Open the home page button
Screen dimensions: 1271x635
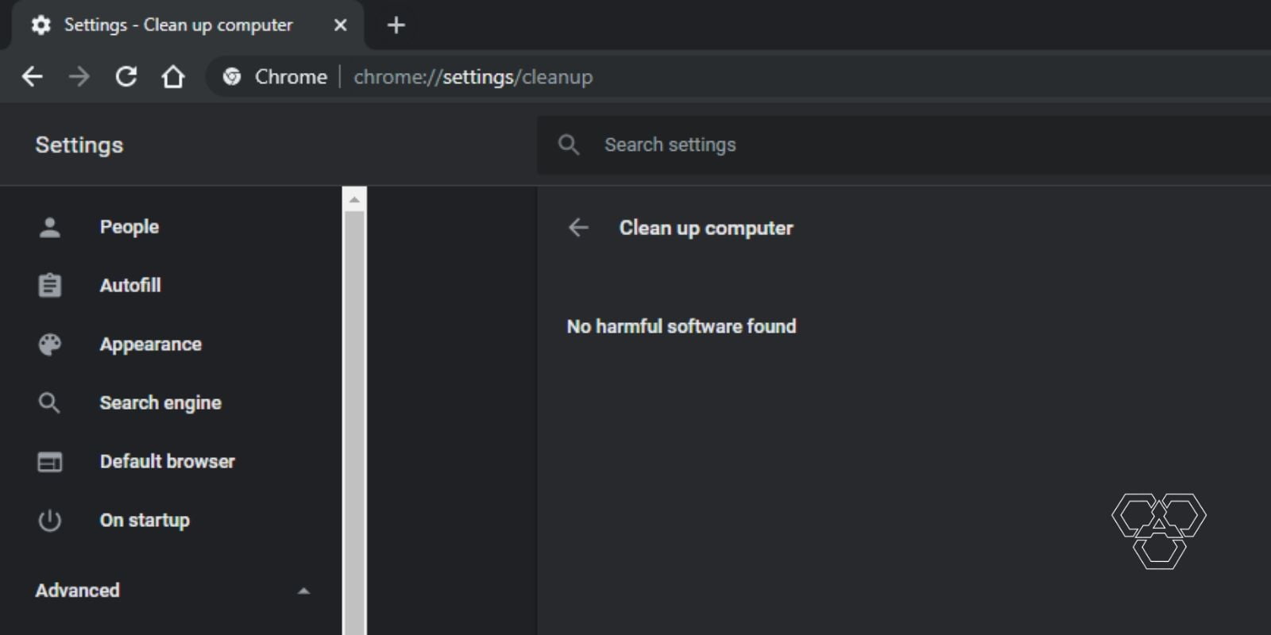[x=173, y=77]
